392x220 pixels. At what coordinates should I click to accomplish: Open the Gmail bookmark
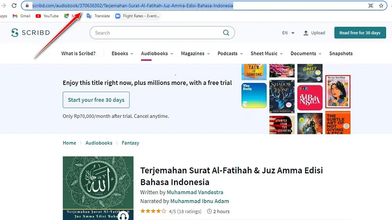22,16
